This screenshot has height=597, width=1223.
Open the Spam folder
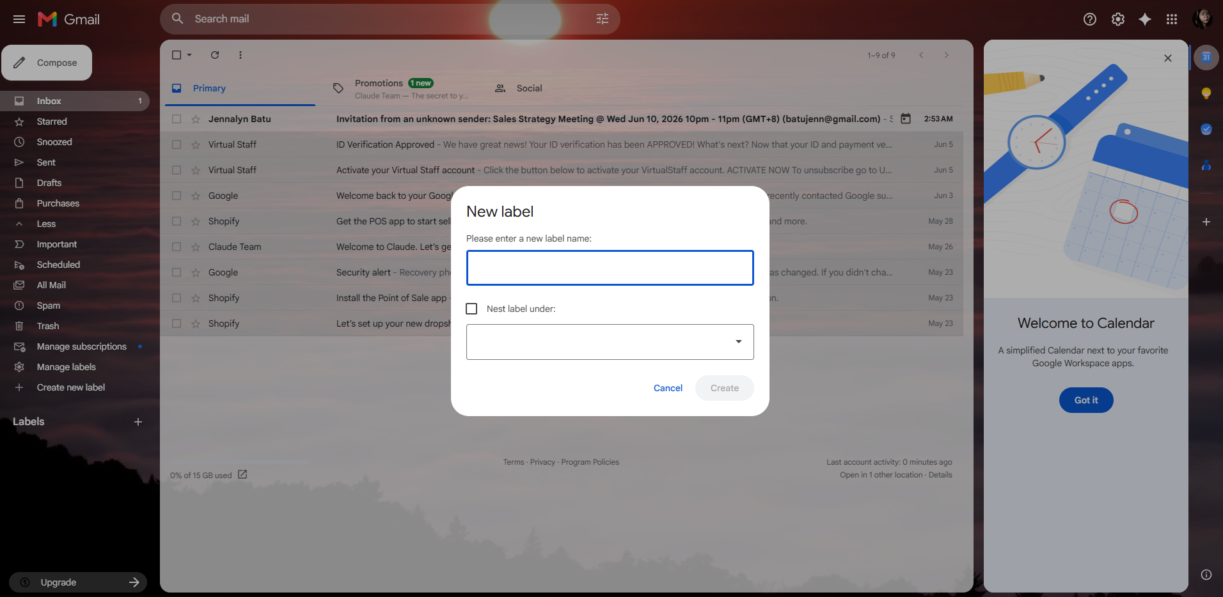point(75,306)
